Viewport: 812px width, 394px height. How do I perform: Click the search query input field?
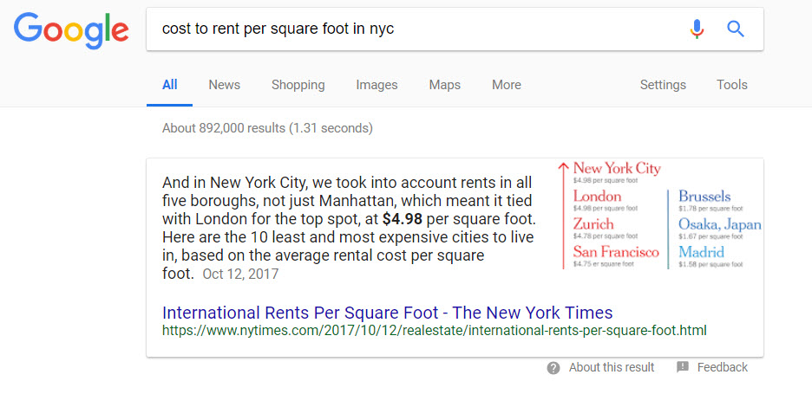pyautogui.click(x=416, y=29)
